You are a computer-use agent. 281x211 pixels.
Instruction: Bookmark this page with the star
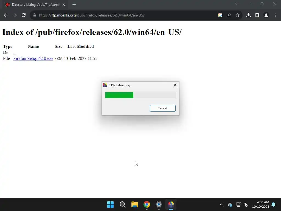coord(237,15)
